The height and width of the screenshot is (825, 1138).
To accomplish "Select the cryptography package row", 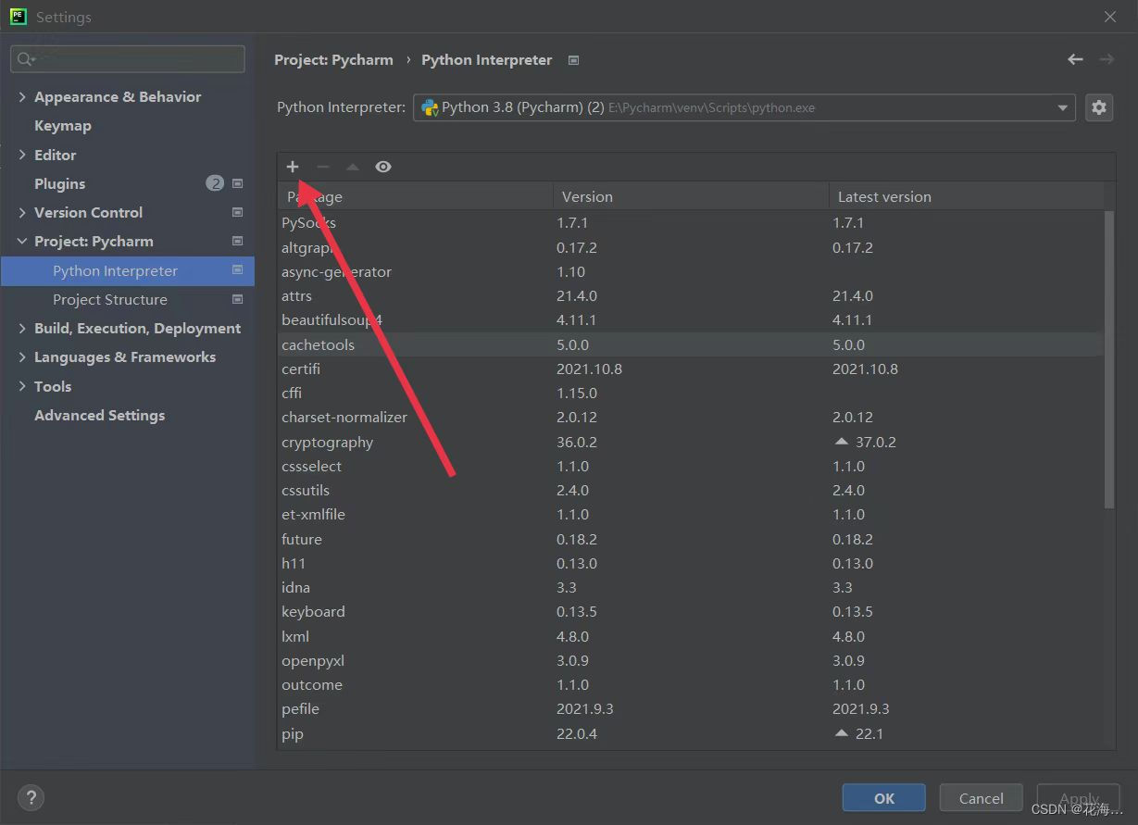I will pyautogui.click(x=691, y=442).
